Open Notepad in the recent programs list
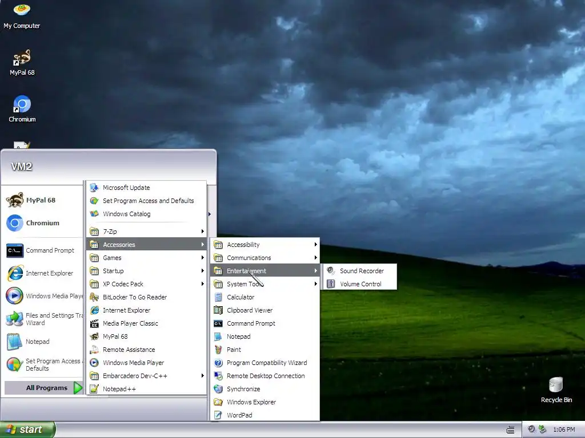Screen dimensions: 585x438 pos(41,342)
